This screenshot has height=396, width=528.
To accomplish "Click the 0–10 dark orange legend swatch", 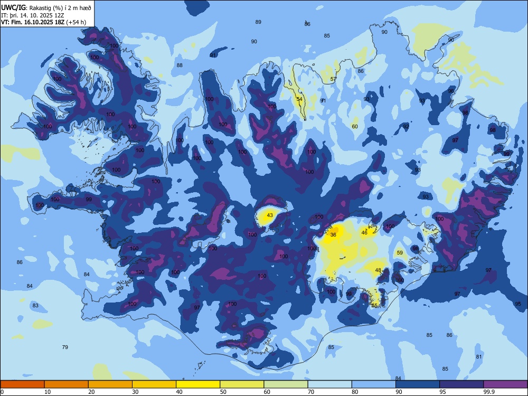I will coord(22,384).
